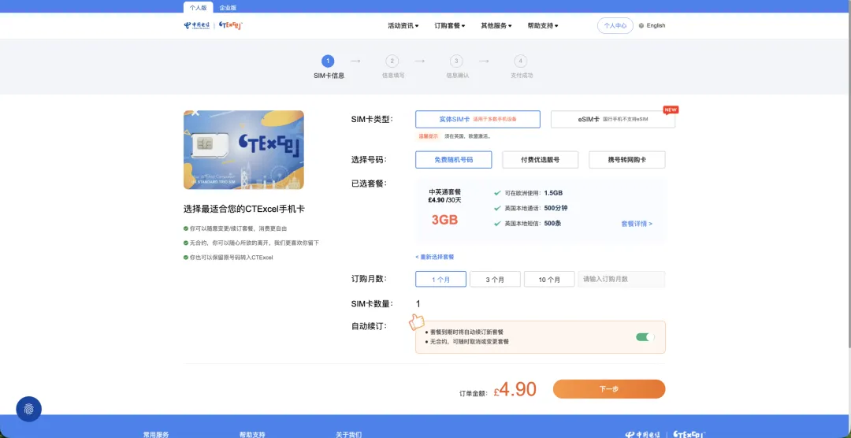Expand the 活动资讯 menu
Image resolution: width=851 pixels, height=438 pixels.
point(403,25)
